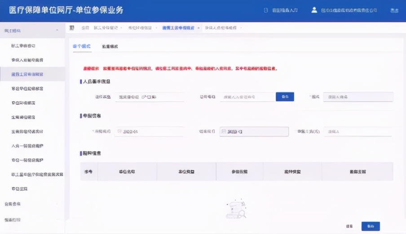This screenshot has height=234, width=406.
Task: Open the first sidebar item under the expanded section
Action: point(23,46)
